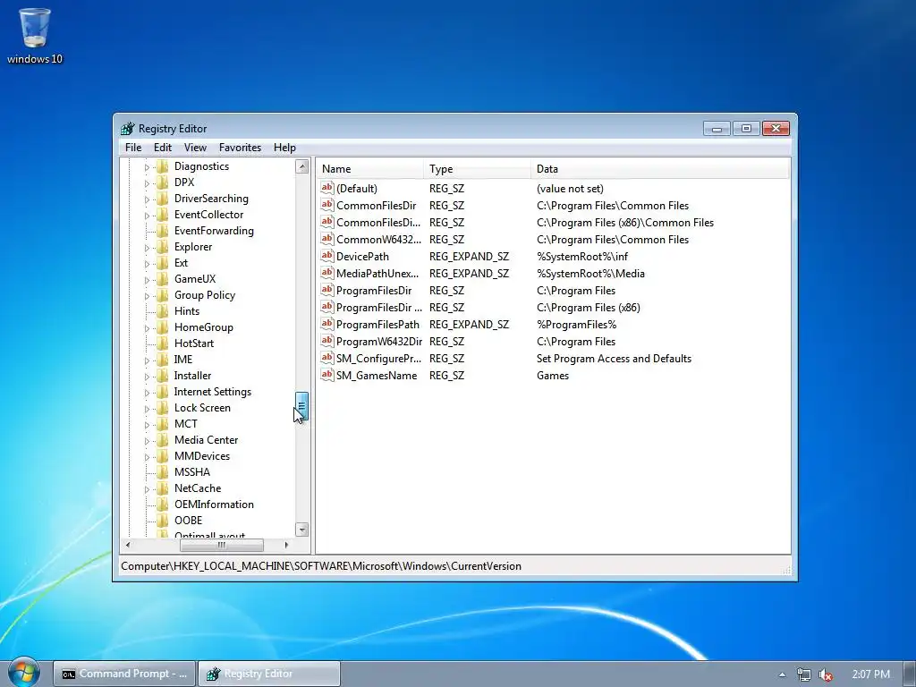The height and width of the screenshot is (687, 916).
Task: Expand the HomeGroup key
Action: 148,328
